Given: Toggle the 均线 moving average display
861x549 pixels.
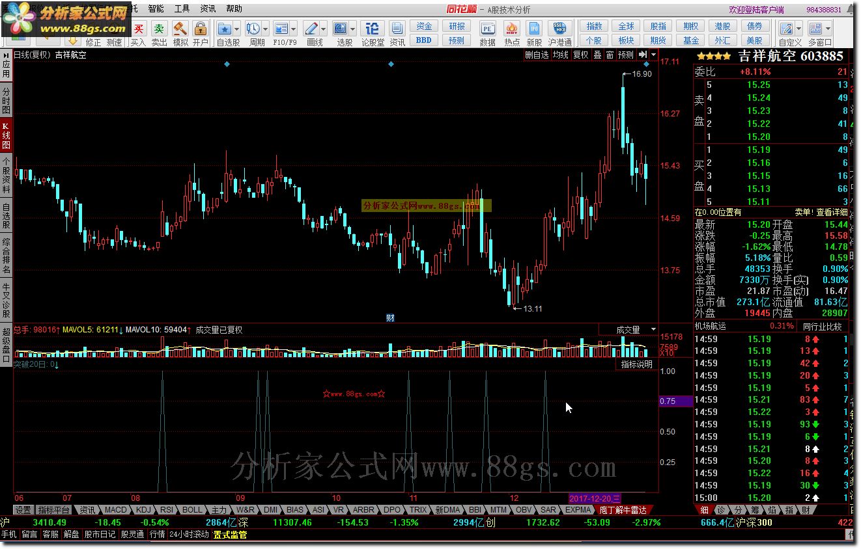Looking at the screenshot, I should (x=560, y=55).
